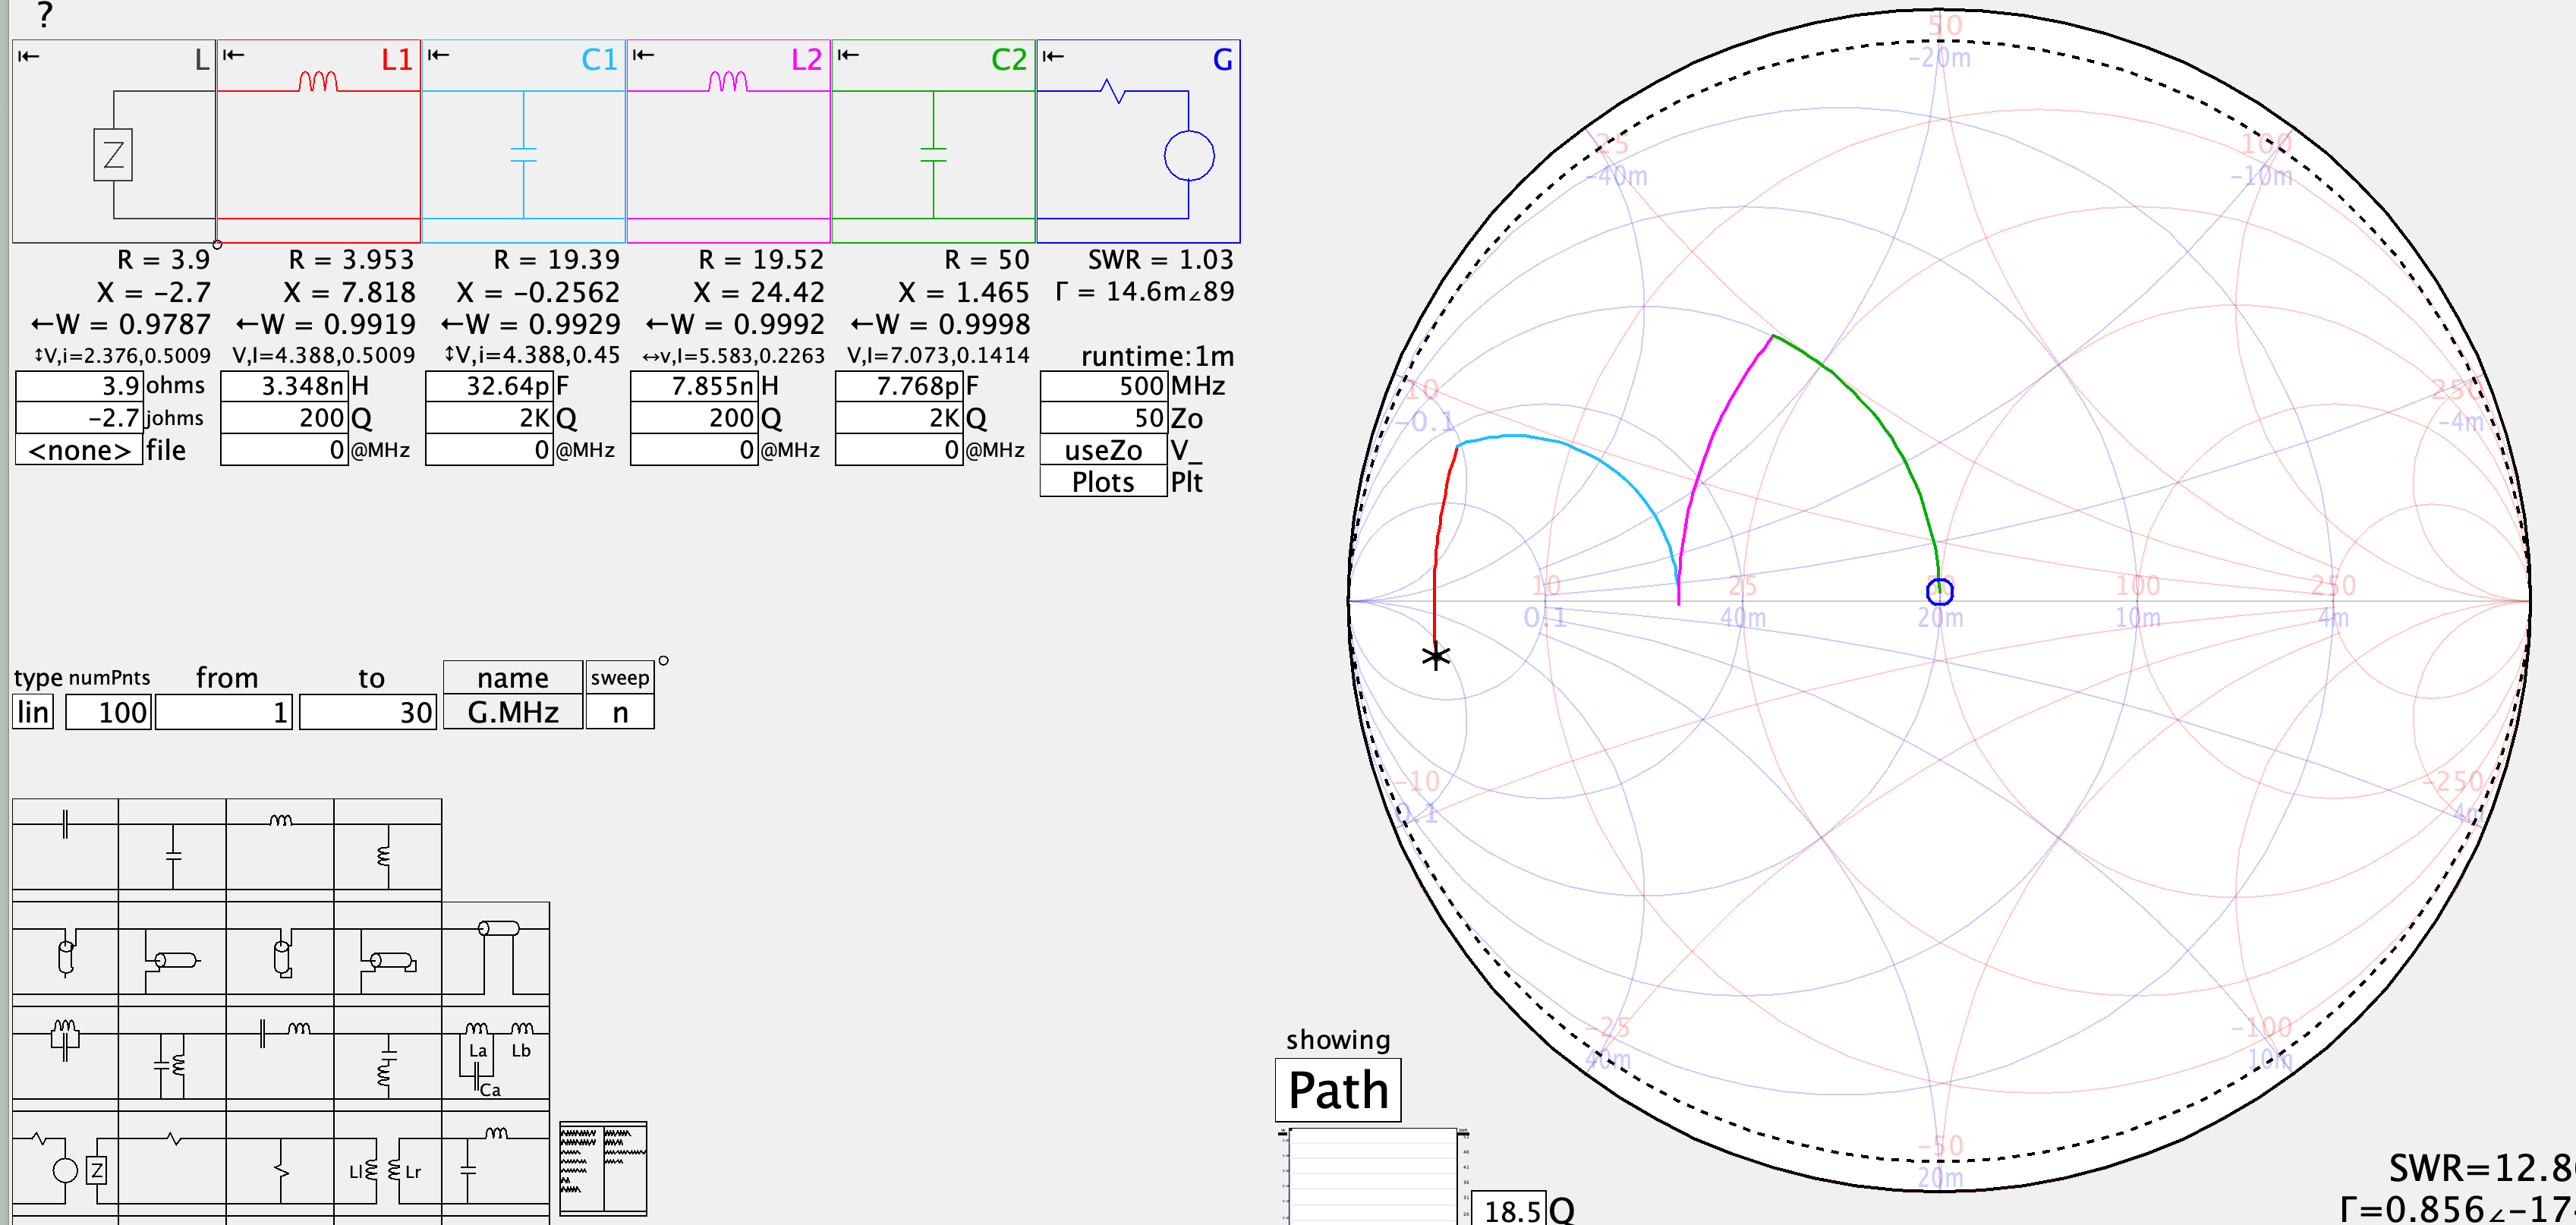Toggle the sweep n setting
The height and width of the screenshot is (1225, 2576).
coord(620,712)
